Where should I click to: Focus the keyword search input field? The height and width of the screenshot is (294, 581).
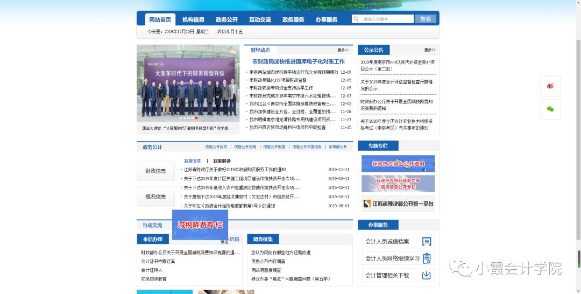383,19
